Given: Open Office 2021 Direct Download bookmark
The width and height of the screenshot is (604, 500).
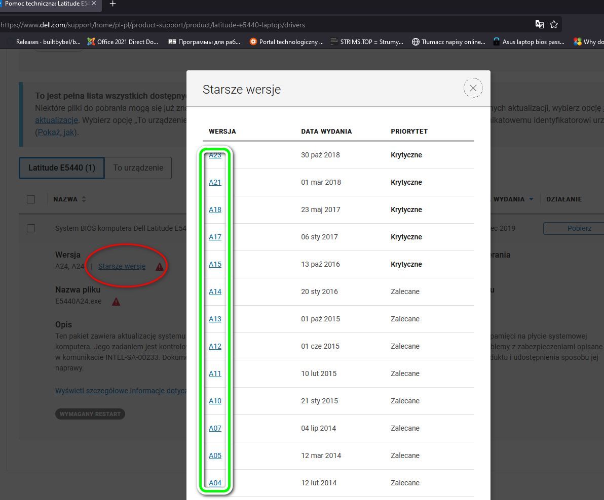Looking at the screenshot, I should (x=123, y=42).
